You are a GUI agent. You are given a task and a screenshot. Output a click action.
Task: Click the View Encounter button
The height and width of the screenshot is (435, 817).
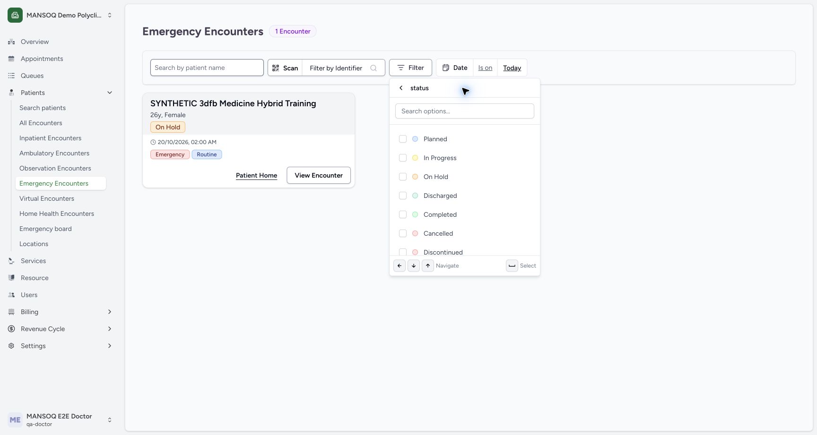[319, 175]
